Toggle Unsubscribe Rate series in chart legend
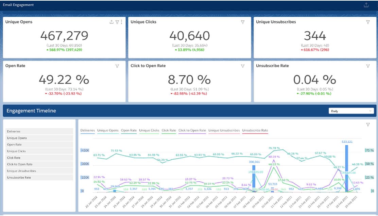This screenshot has height=216, width=378. [255, 130]
